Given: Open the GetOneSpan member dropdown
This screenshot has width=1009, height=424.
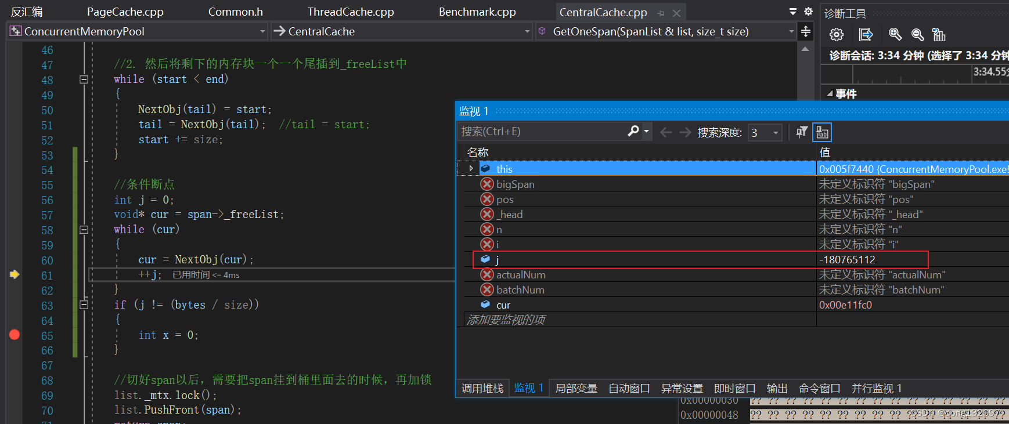Looking at the screenshot, I should [x=791, y=31].
